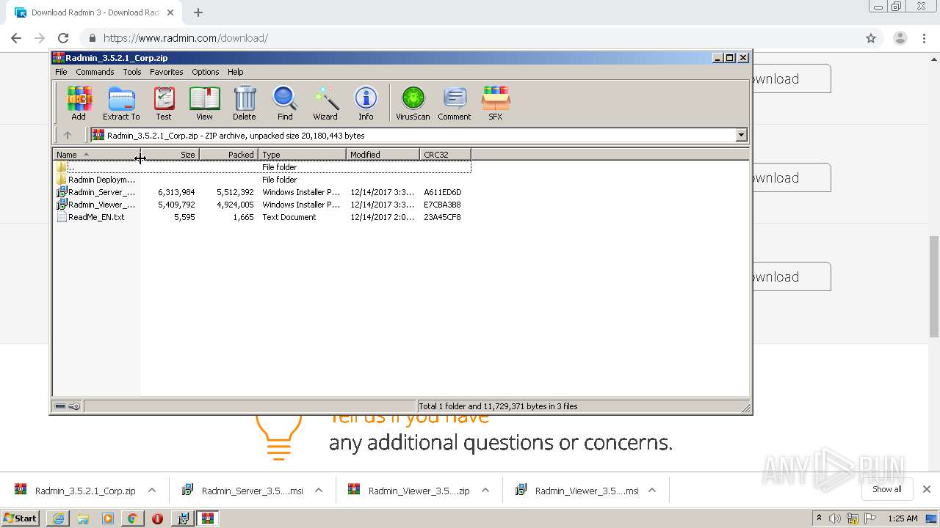
Task: Start VirusScan on the archive
Action: (413, 103)
